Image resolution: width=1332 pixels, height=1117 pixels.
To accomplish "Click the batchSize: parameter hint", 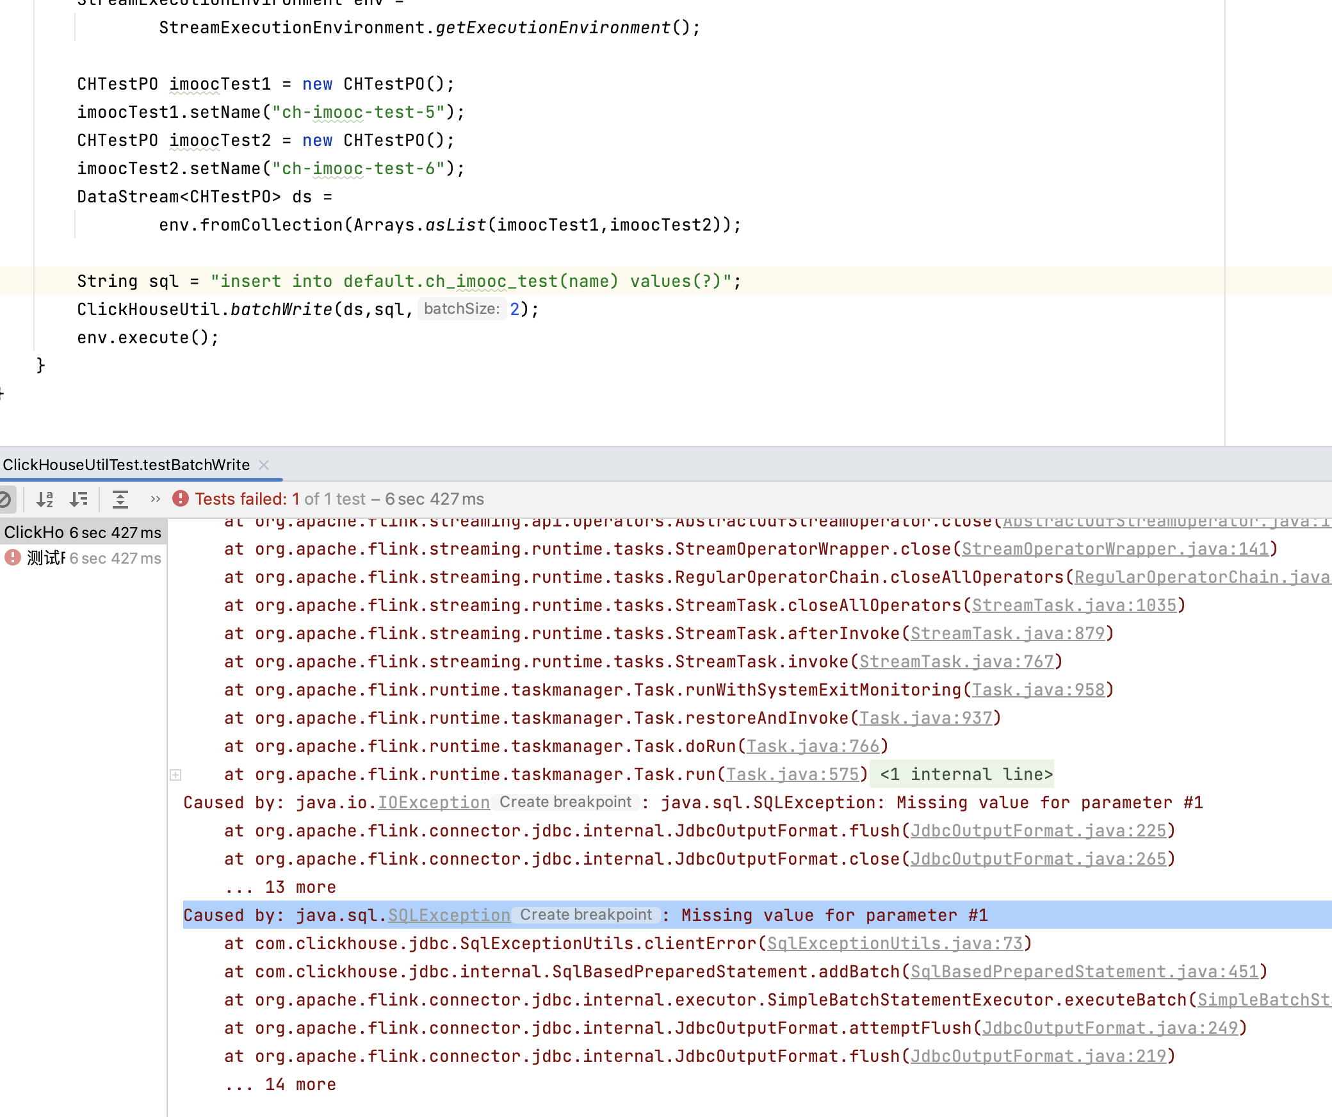I will coord(462,309).
